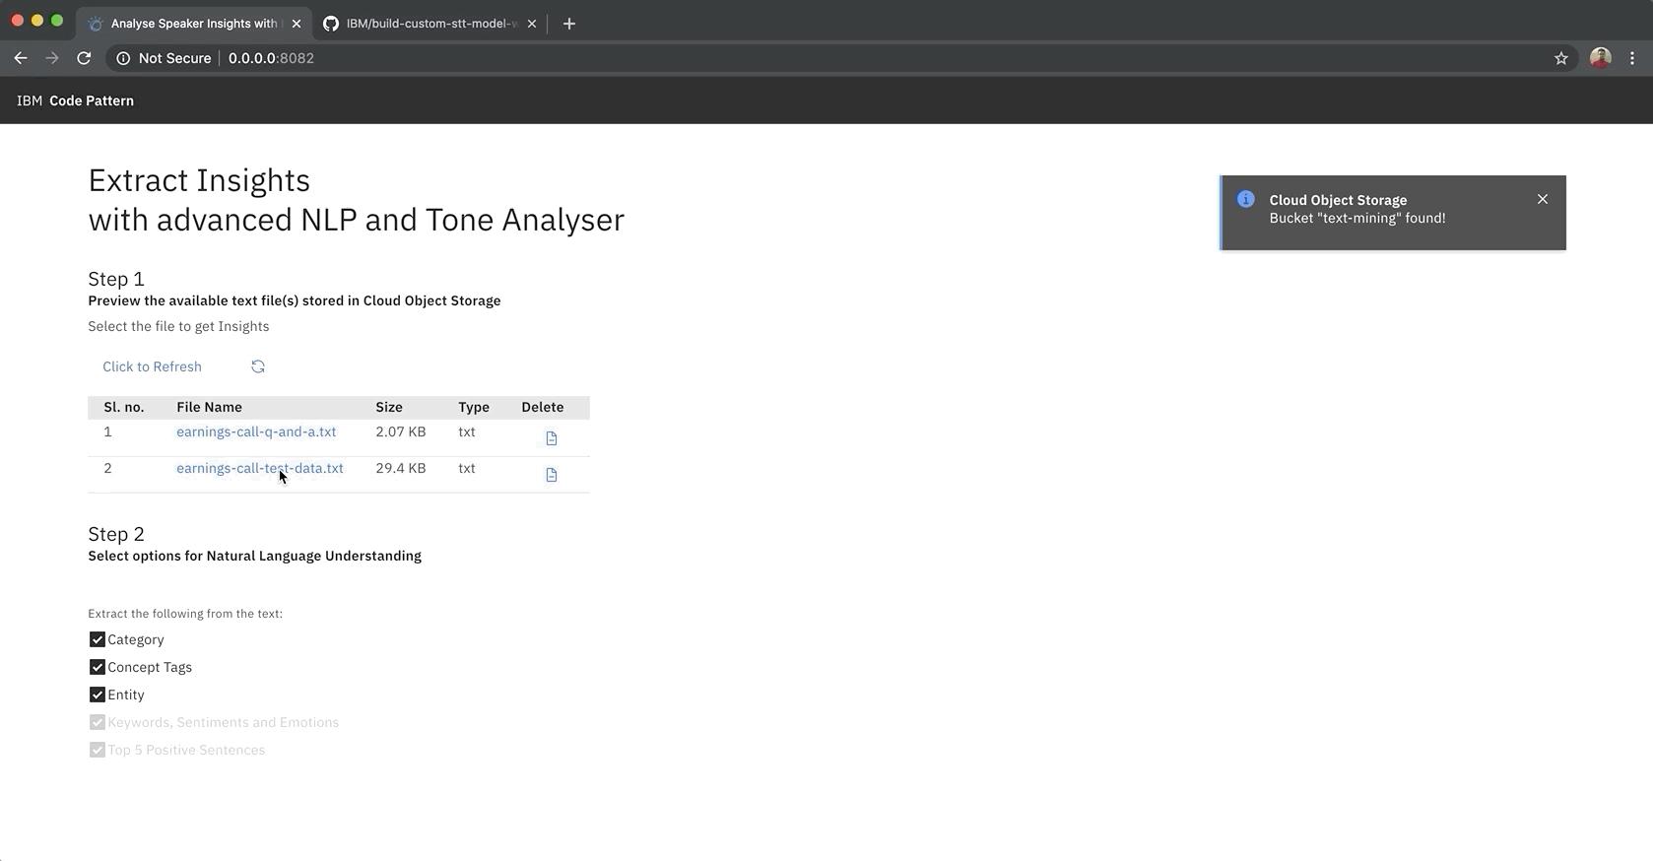The height and width of the screenshot is (861, 1653).
Task: Click the Not Secure site info icon
Action: click(123, 58)
